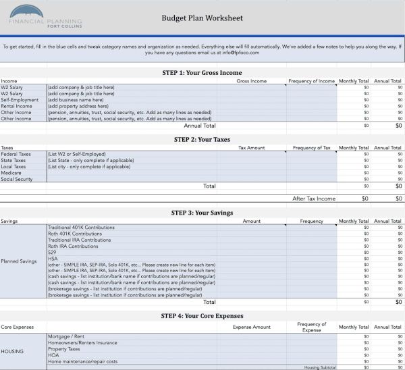Click the Tax Amount cell for Federal Taxes
This screenshot has width=405, height=370.
252,154
